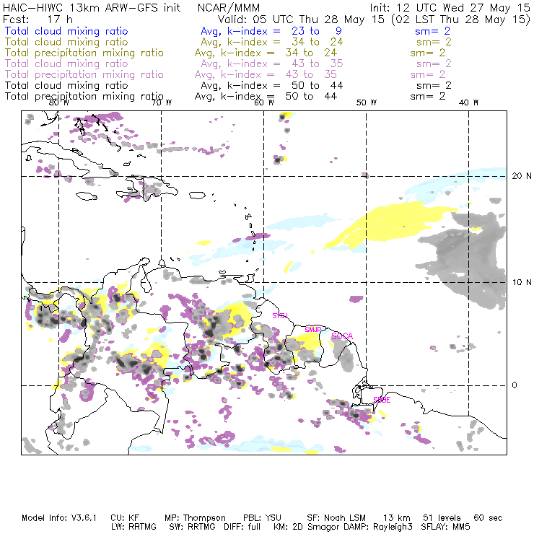Click the '0' equator latitude label
This screenshot has width=534, height=534.
515,385
